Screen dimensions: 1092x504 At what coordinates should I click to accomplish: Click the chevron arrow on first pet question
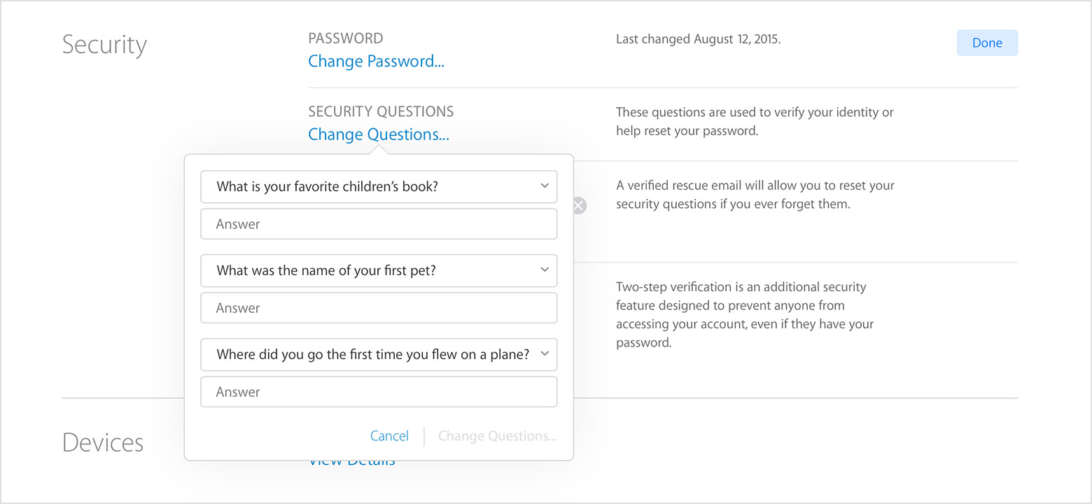click(545, 270)
